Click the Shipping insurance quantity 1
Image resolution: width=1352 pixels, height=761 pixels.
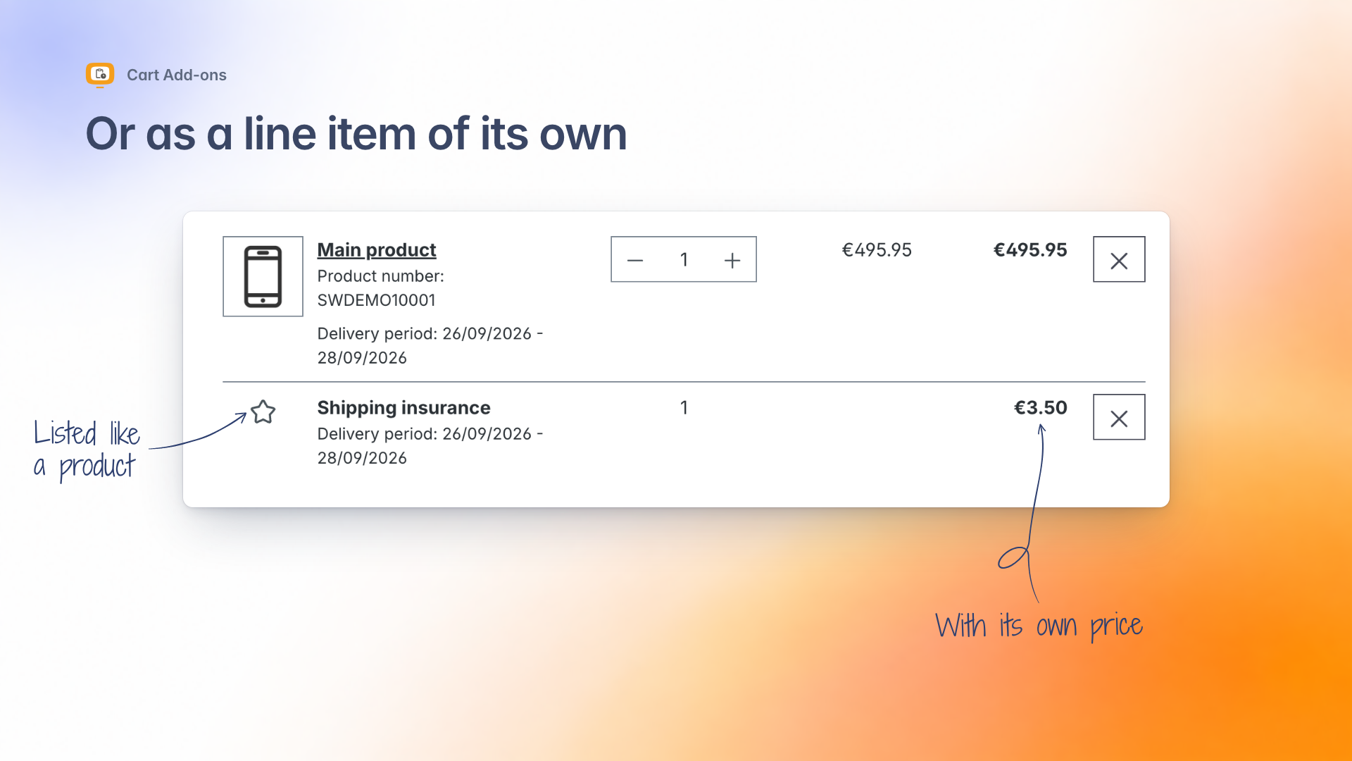pyautogui.click(x=684, y=408)
